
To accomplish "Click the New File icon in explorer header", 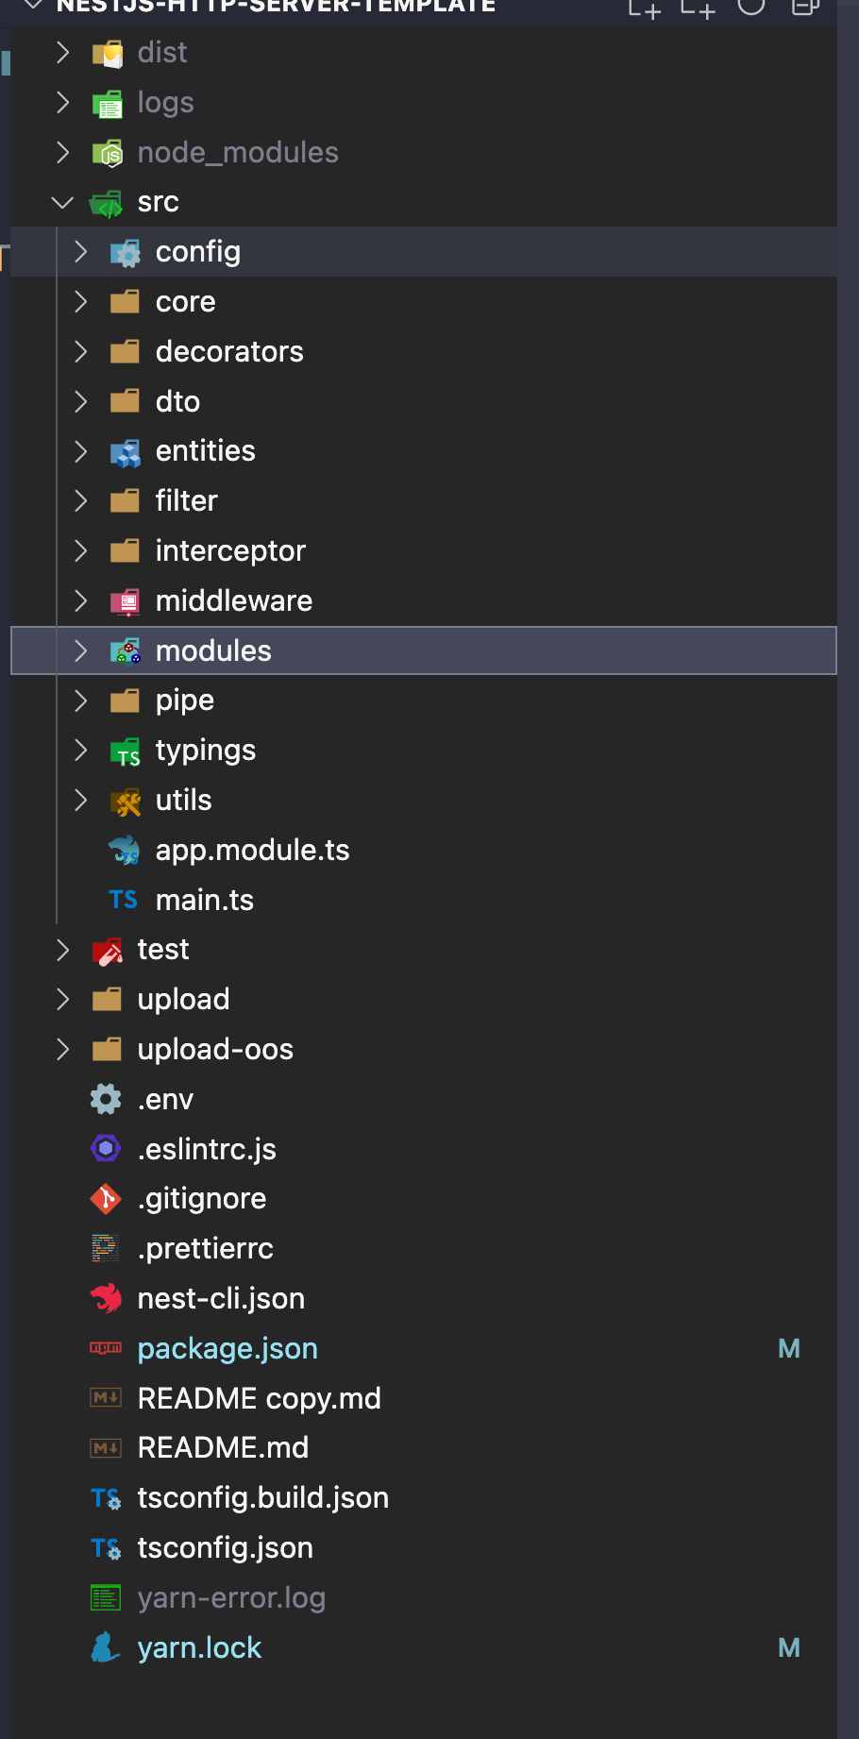I will pos(645,8).
